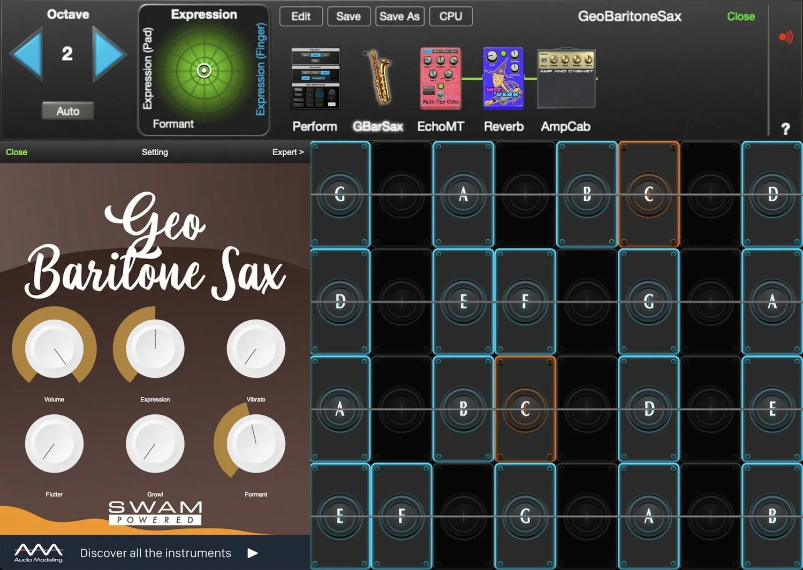803x570 pixels.
Task: Click the SWAM Powered logo
Action: (x=155, y=513)
